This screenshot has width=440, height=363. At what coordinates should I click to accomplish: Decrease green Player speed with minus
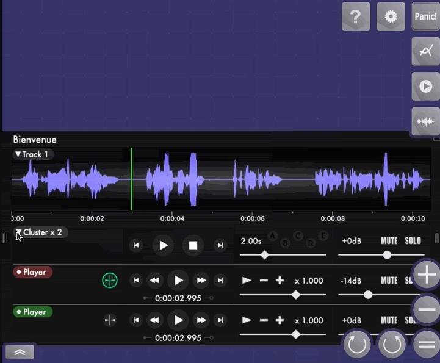(264, 320)
